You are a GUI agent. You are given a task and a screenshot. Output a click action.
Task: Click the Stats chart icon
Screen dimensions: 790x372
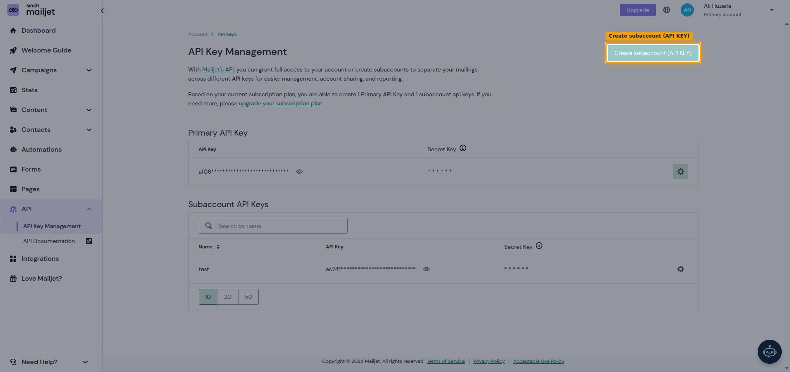point(13,90)
